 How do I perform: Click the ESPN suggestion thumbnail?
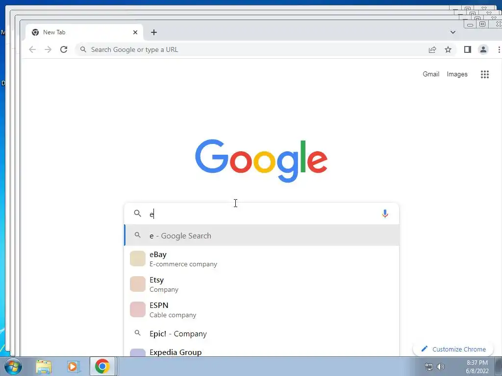tap(138, 309)
